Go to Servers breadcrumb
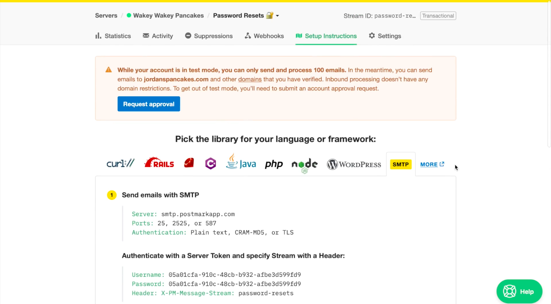The width and height of the screenshot is (551, 304). (x=106, y=15)
